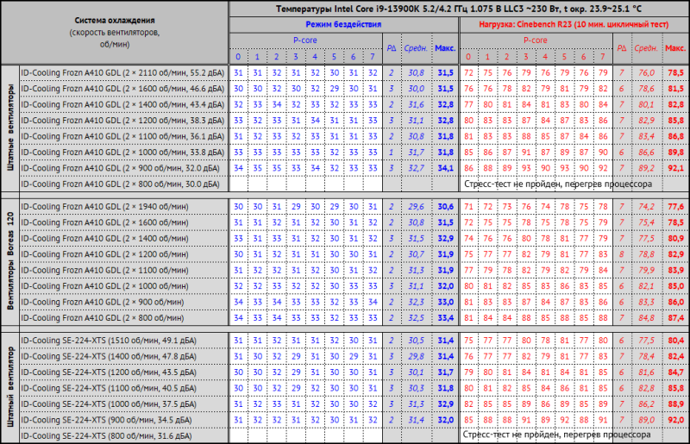Click the 'Штатный вентилятор' vertical group label
The image size is (690, 444).
pyautogui.click(x=10, y=388)
